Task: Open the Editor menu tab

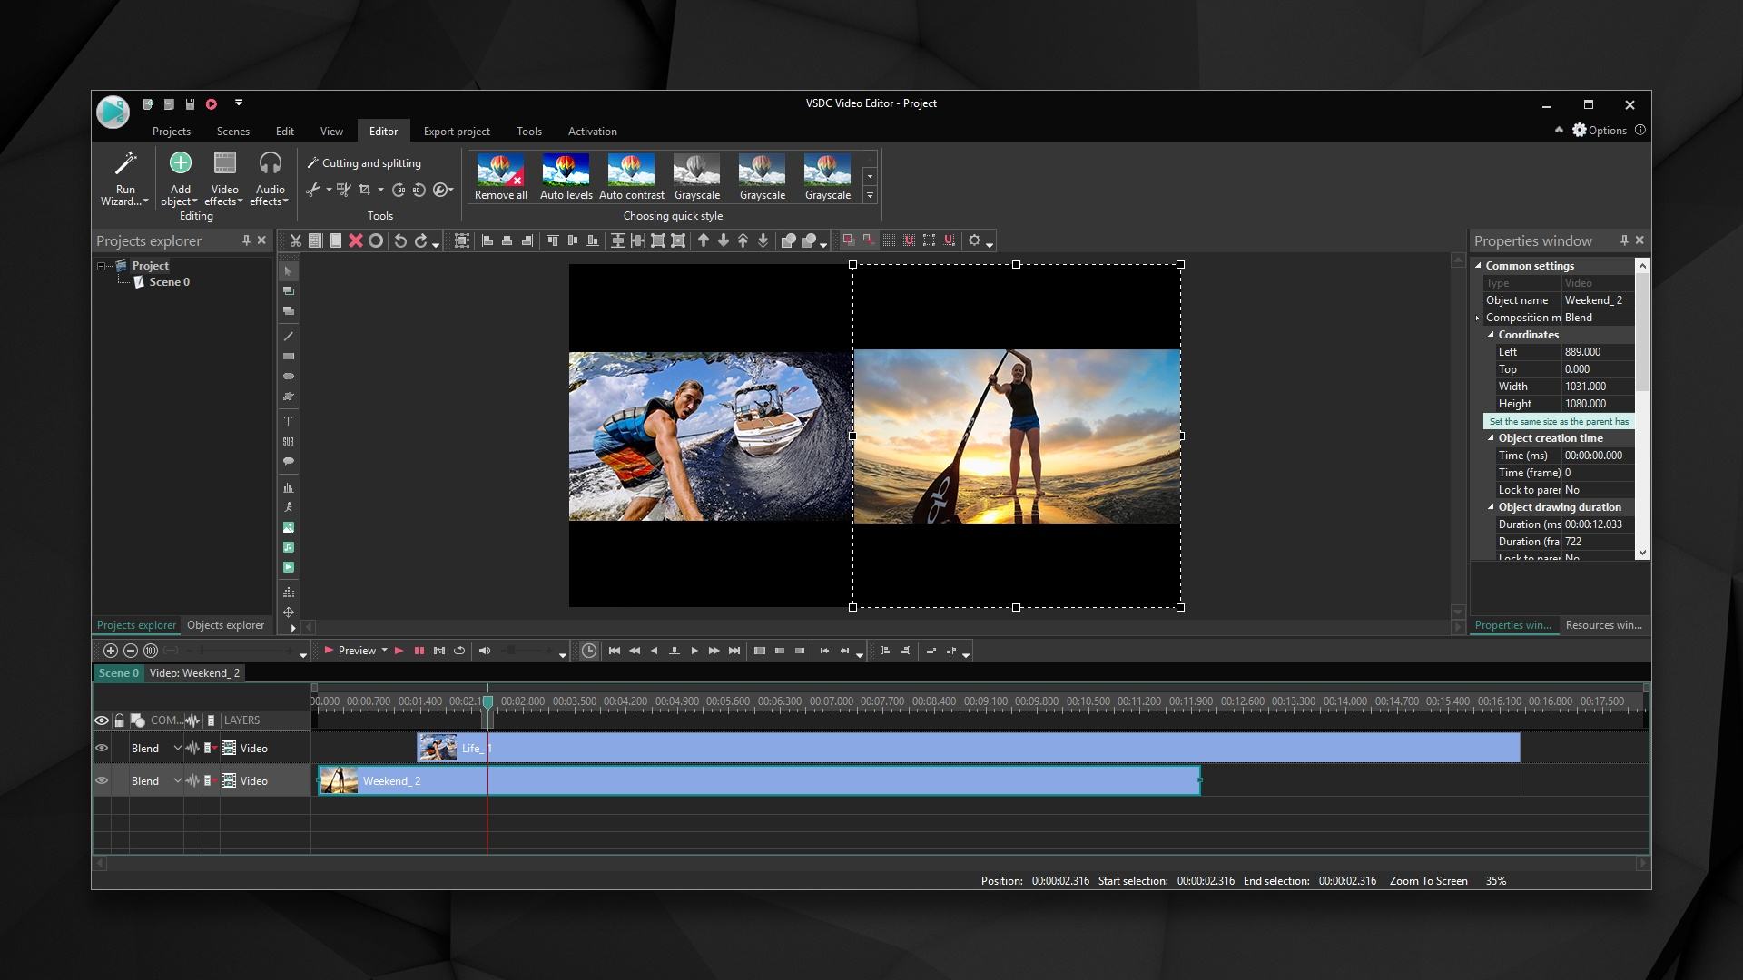Action: pos(382,131)
